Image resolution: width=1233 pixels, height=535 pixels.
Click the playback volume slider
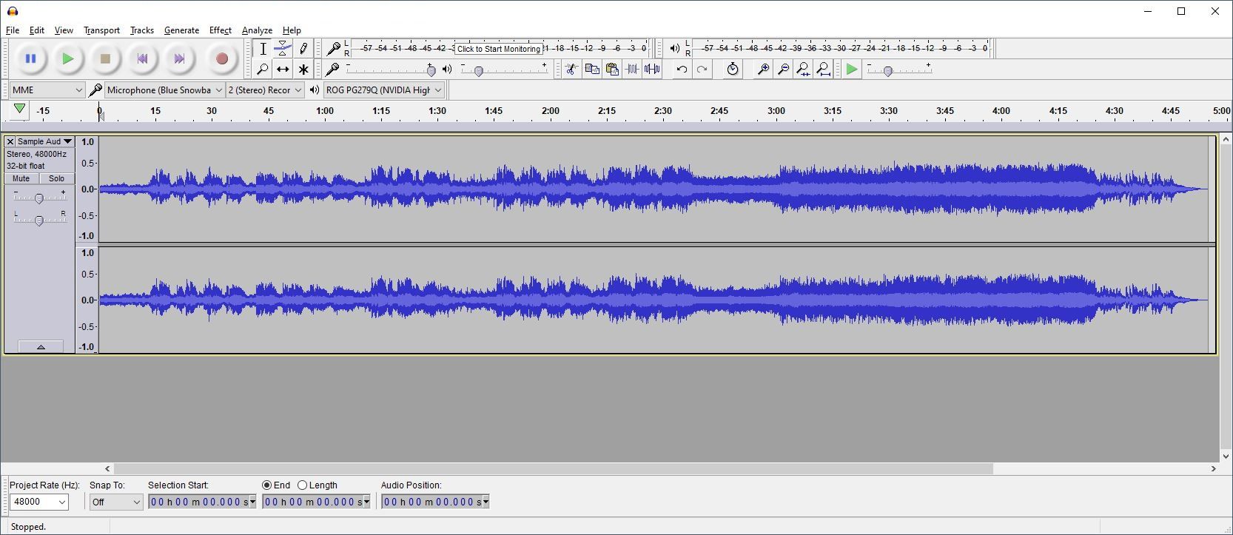[504, 70]
